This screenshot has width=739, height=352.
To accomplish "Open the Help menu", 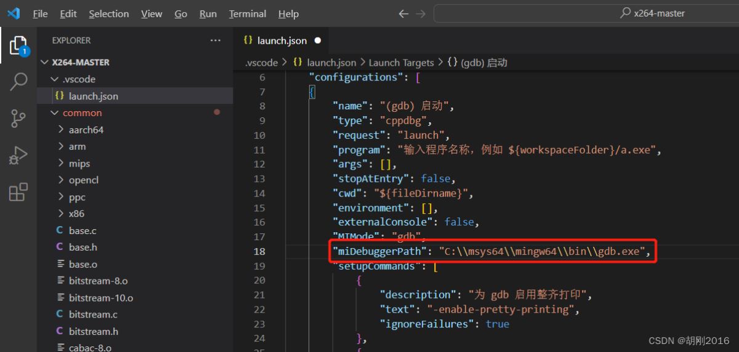I will click(x=288, y=14).
